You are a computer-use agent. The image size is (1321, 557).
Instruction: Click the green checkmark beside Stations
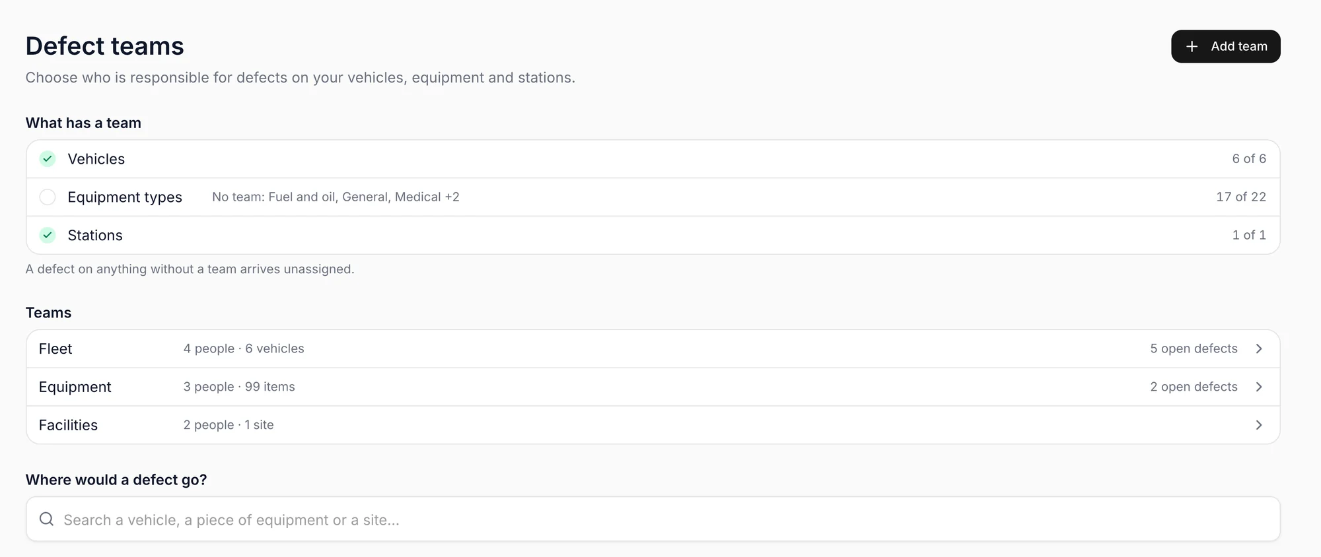pyautogui.click(x=48, y=236)
